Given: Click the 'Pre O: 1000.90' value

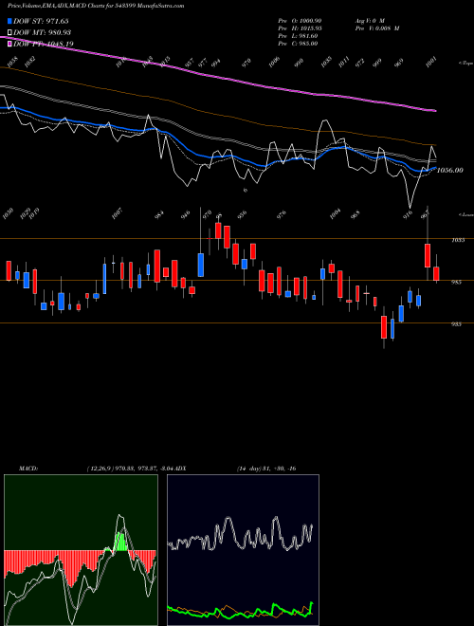Looking at the screenshot, I should point(300,21).
